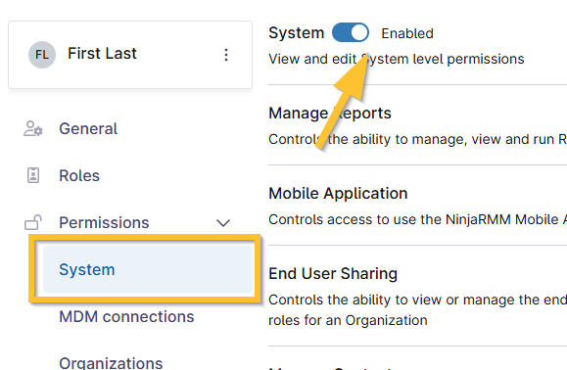
Task: Click the System section heading
Action: tap(296, 33)
